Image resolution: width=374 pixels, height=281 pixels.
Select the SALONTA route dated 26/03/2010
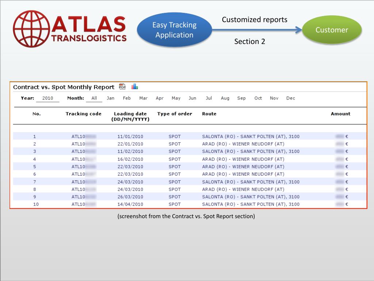[251, 196]
